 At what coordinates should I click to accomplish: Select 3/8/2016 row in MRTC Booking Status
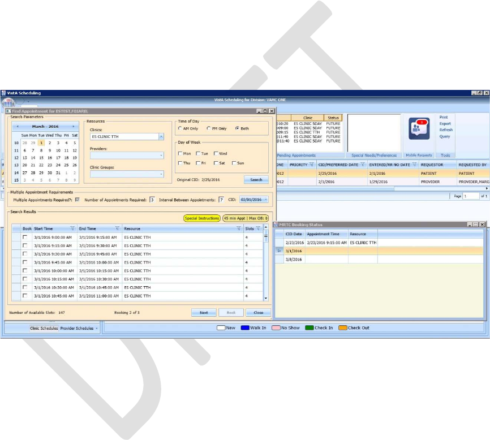tap(379, 260)
